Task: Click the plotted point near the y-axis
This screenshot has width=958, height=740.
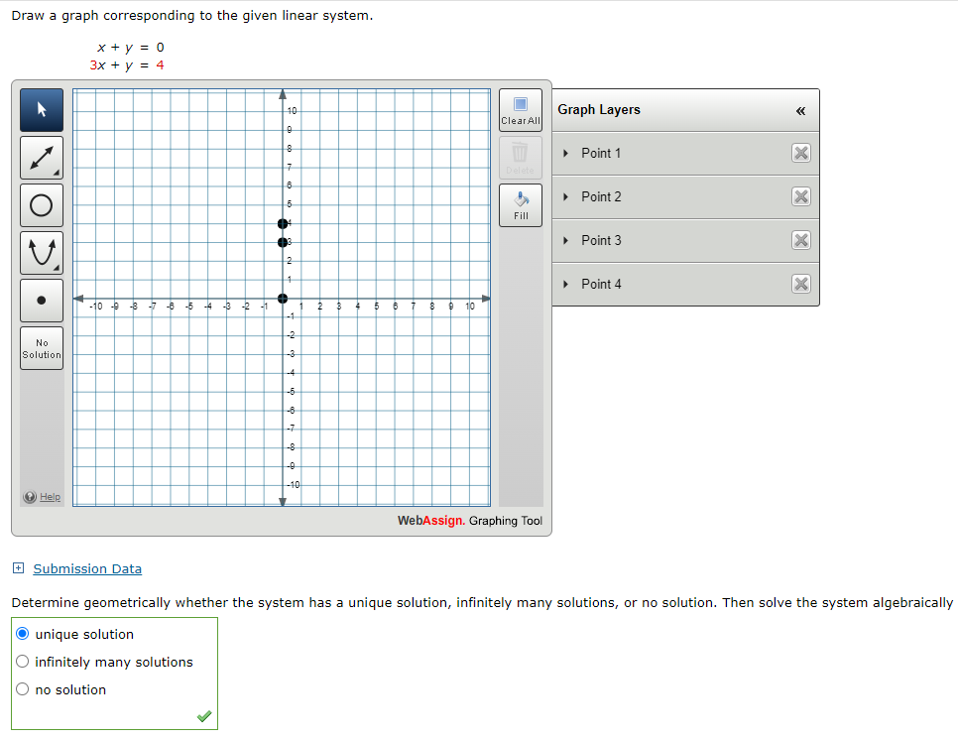Action: point(283,224)
